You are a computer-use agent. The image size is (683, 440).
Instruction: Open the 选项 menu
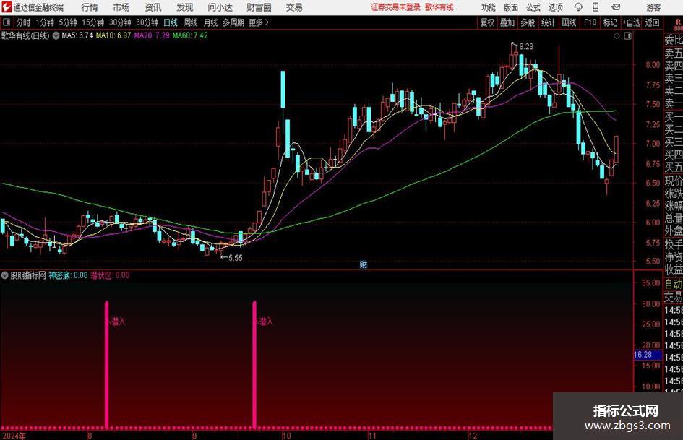555,7
